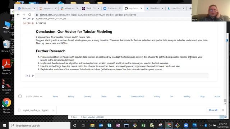The image size is (230, 129).
Task: Switch to the Jupyter browser tab
Action: (x=48, y=8)
